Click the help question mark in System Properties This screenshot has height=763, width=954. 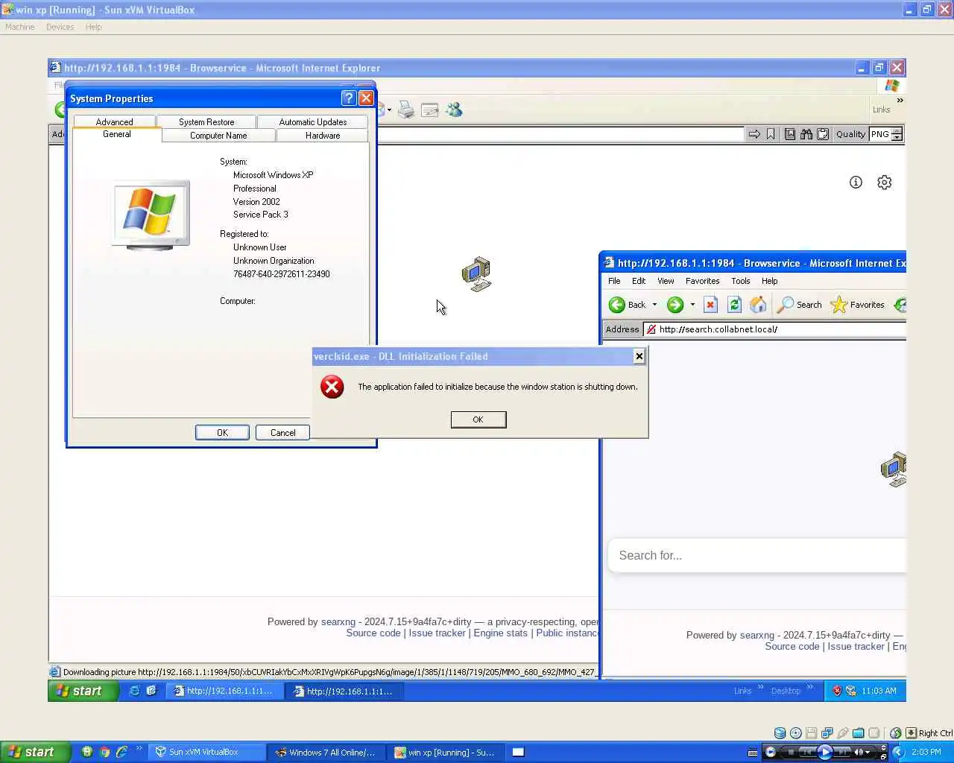(x=348, y=98)
